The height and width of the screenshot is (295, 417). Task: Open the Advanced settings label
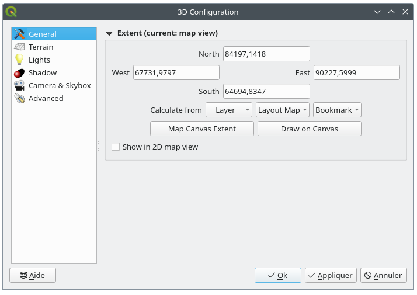[46, 98]
